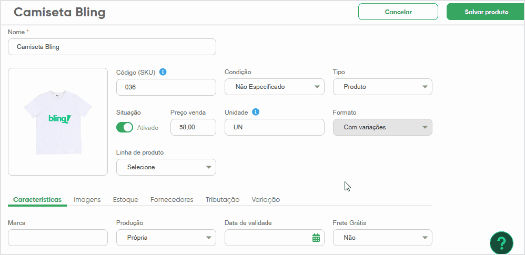Click the Unidade field containing UN
This screenshot has height=255, width=525.
click(274, 127)
